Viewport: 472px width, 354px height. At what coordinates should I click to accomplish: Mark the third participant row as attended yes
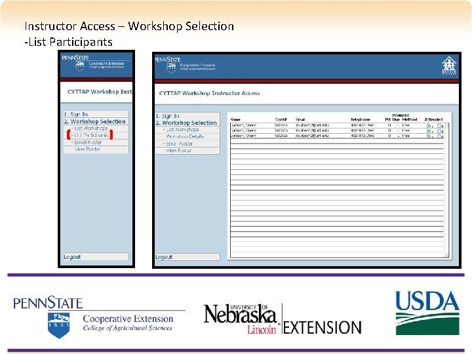[x=428, y=136]
